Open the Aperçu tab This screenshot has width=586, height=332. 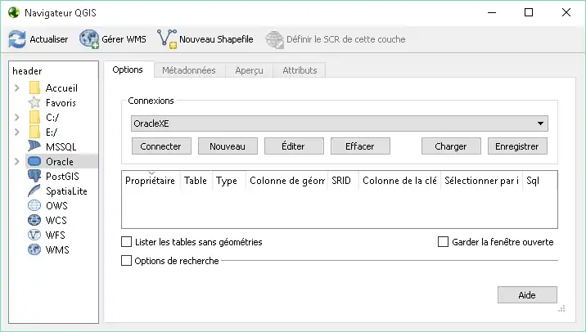tap(250, 70)
